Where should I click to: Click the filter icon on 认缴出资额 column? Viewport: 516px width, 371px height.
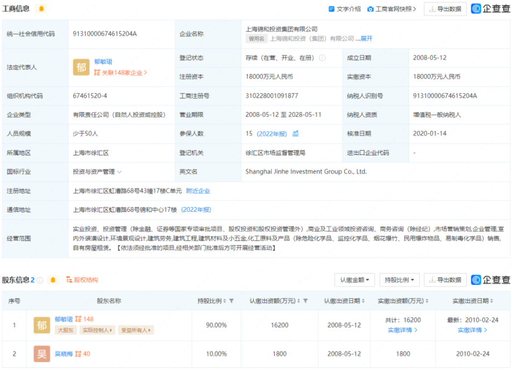(305, 301)
